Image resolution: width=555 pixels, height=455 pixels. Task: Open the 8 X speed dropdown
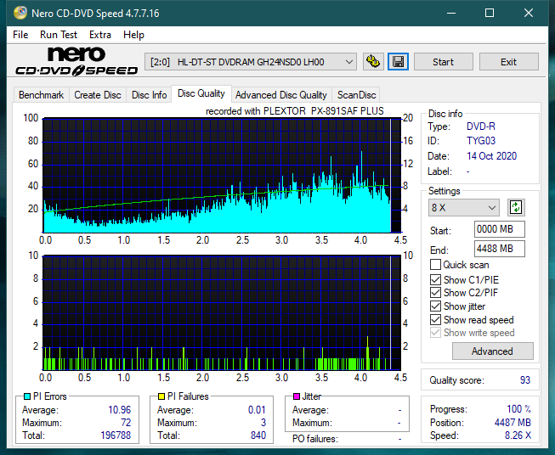(464, 207)
